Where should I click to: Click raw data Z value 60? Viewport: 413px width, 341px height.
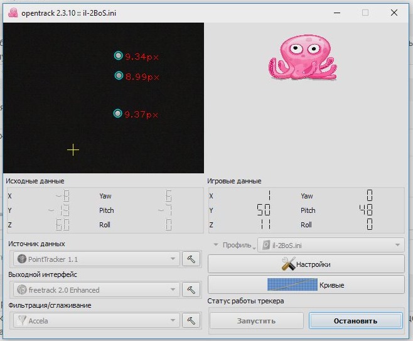click(62, 225)
